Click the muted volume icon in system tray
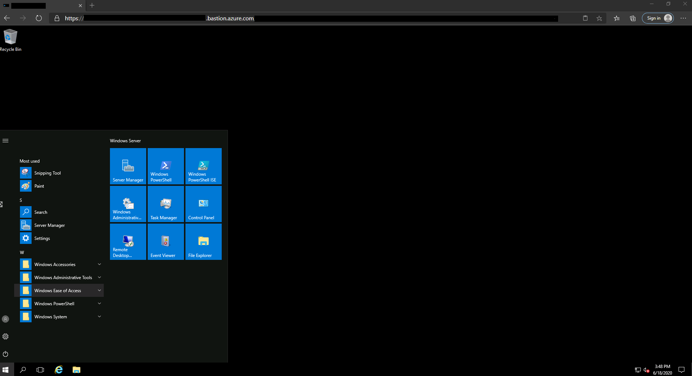Viewport: 692px width, 376px height. point(646,370)
